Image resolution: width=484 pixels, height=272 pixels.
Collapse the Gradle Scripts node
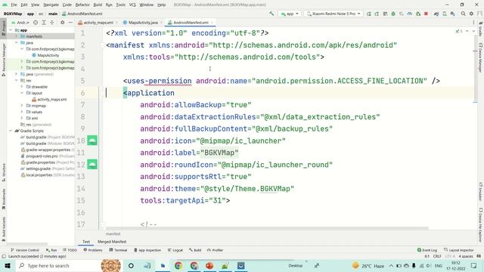[x=11, y=131]
